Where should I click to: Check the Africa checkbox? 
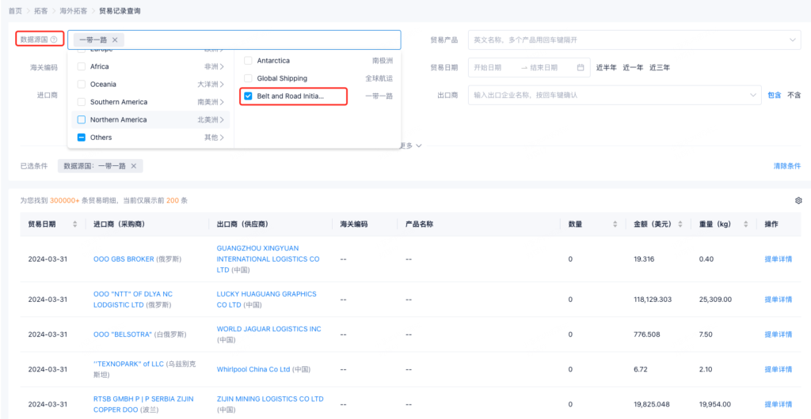tap(82, 66)
